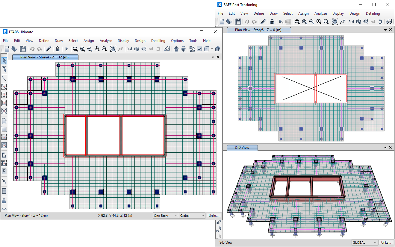Switch to the 3-D View tab
395x247 pixels.
pos(242,148)
